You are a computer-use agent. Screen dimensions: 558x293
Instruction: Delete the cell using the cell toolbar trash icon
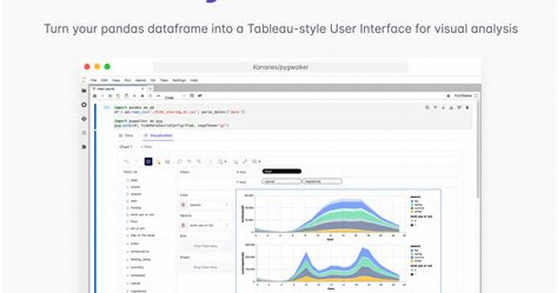467,107
